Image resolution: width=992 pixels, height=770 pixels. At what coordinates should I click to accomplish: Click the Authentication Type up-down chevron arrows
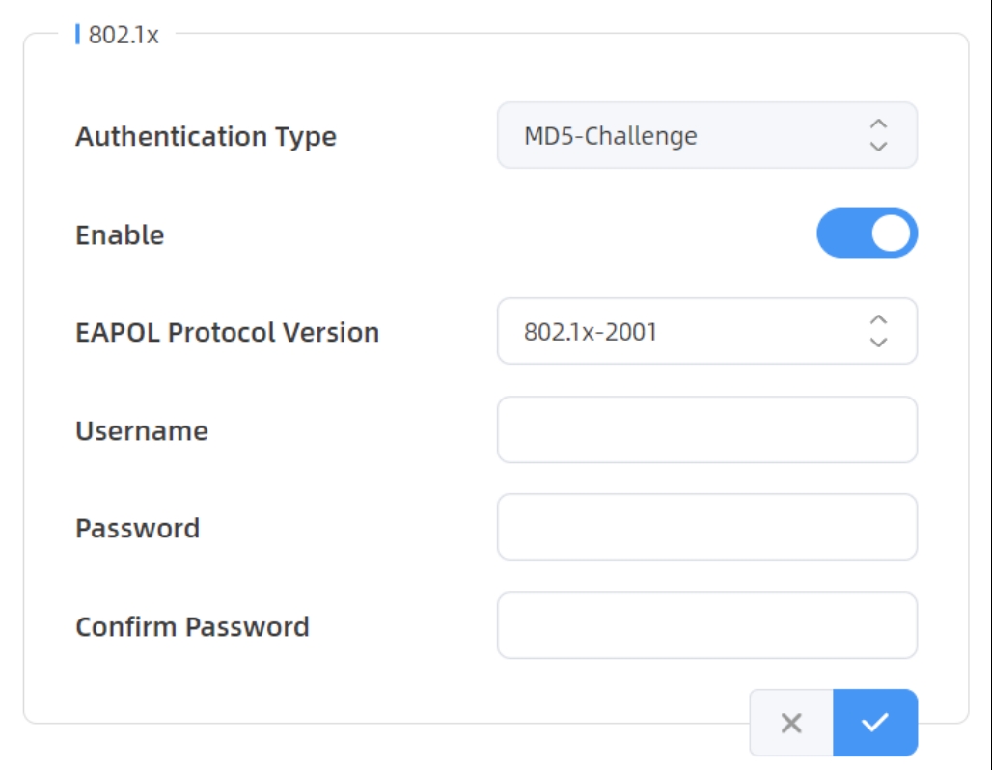[878, 136]
